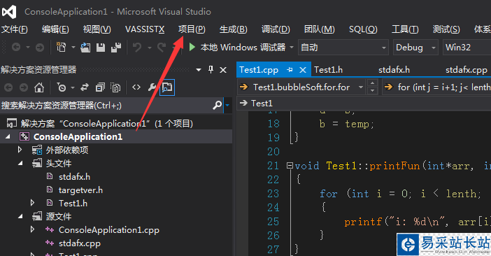Viewport: 491px width, 256px height.
Task: Toggle the highlighted Preview Selected Items button
Action: tap(167, 87)
